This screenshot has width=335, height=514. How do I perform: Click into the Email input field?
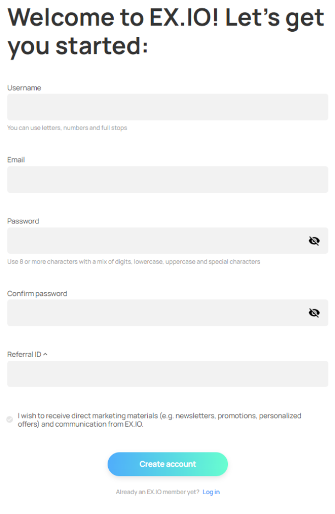pyautogui.click(x=168, y=180)
